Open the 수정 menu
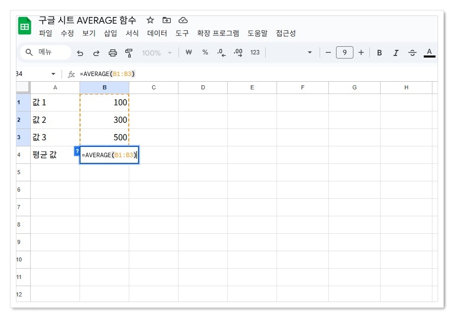Screen dimensions: 454x318 (67, 33)
